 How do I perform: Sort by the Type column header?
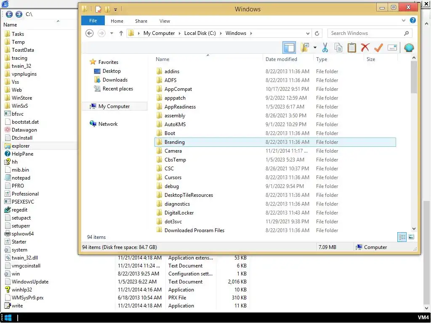321,59
